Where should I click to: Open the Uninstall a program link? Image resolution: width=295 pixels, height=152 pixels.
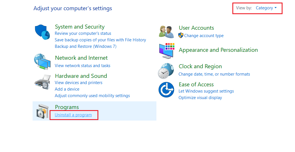73,115
